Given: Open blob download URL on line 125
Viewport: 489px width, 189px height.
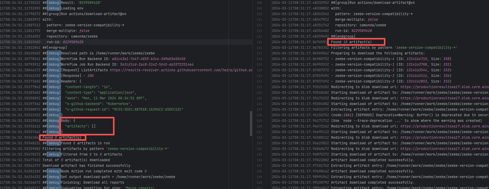Looking at the screenshot, I should click(444, 98).
